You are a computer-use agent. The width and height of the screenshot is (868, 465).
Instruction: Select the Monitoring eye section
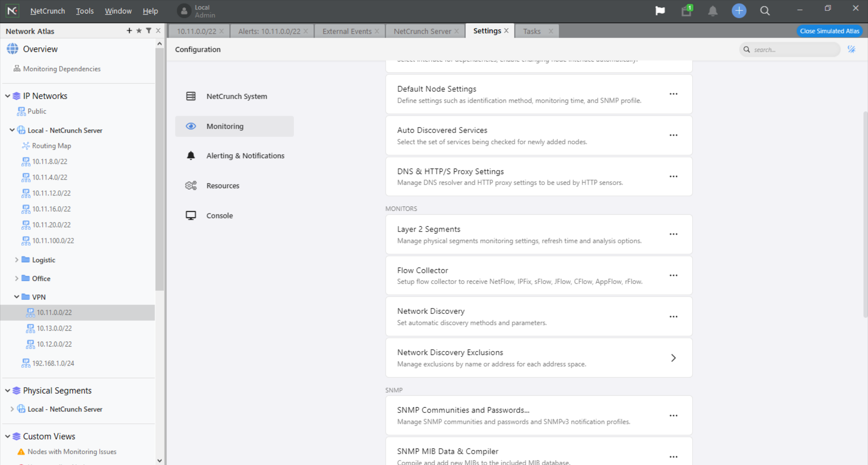point(234,126)
